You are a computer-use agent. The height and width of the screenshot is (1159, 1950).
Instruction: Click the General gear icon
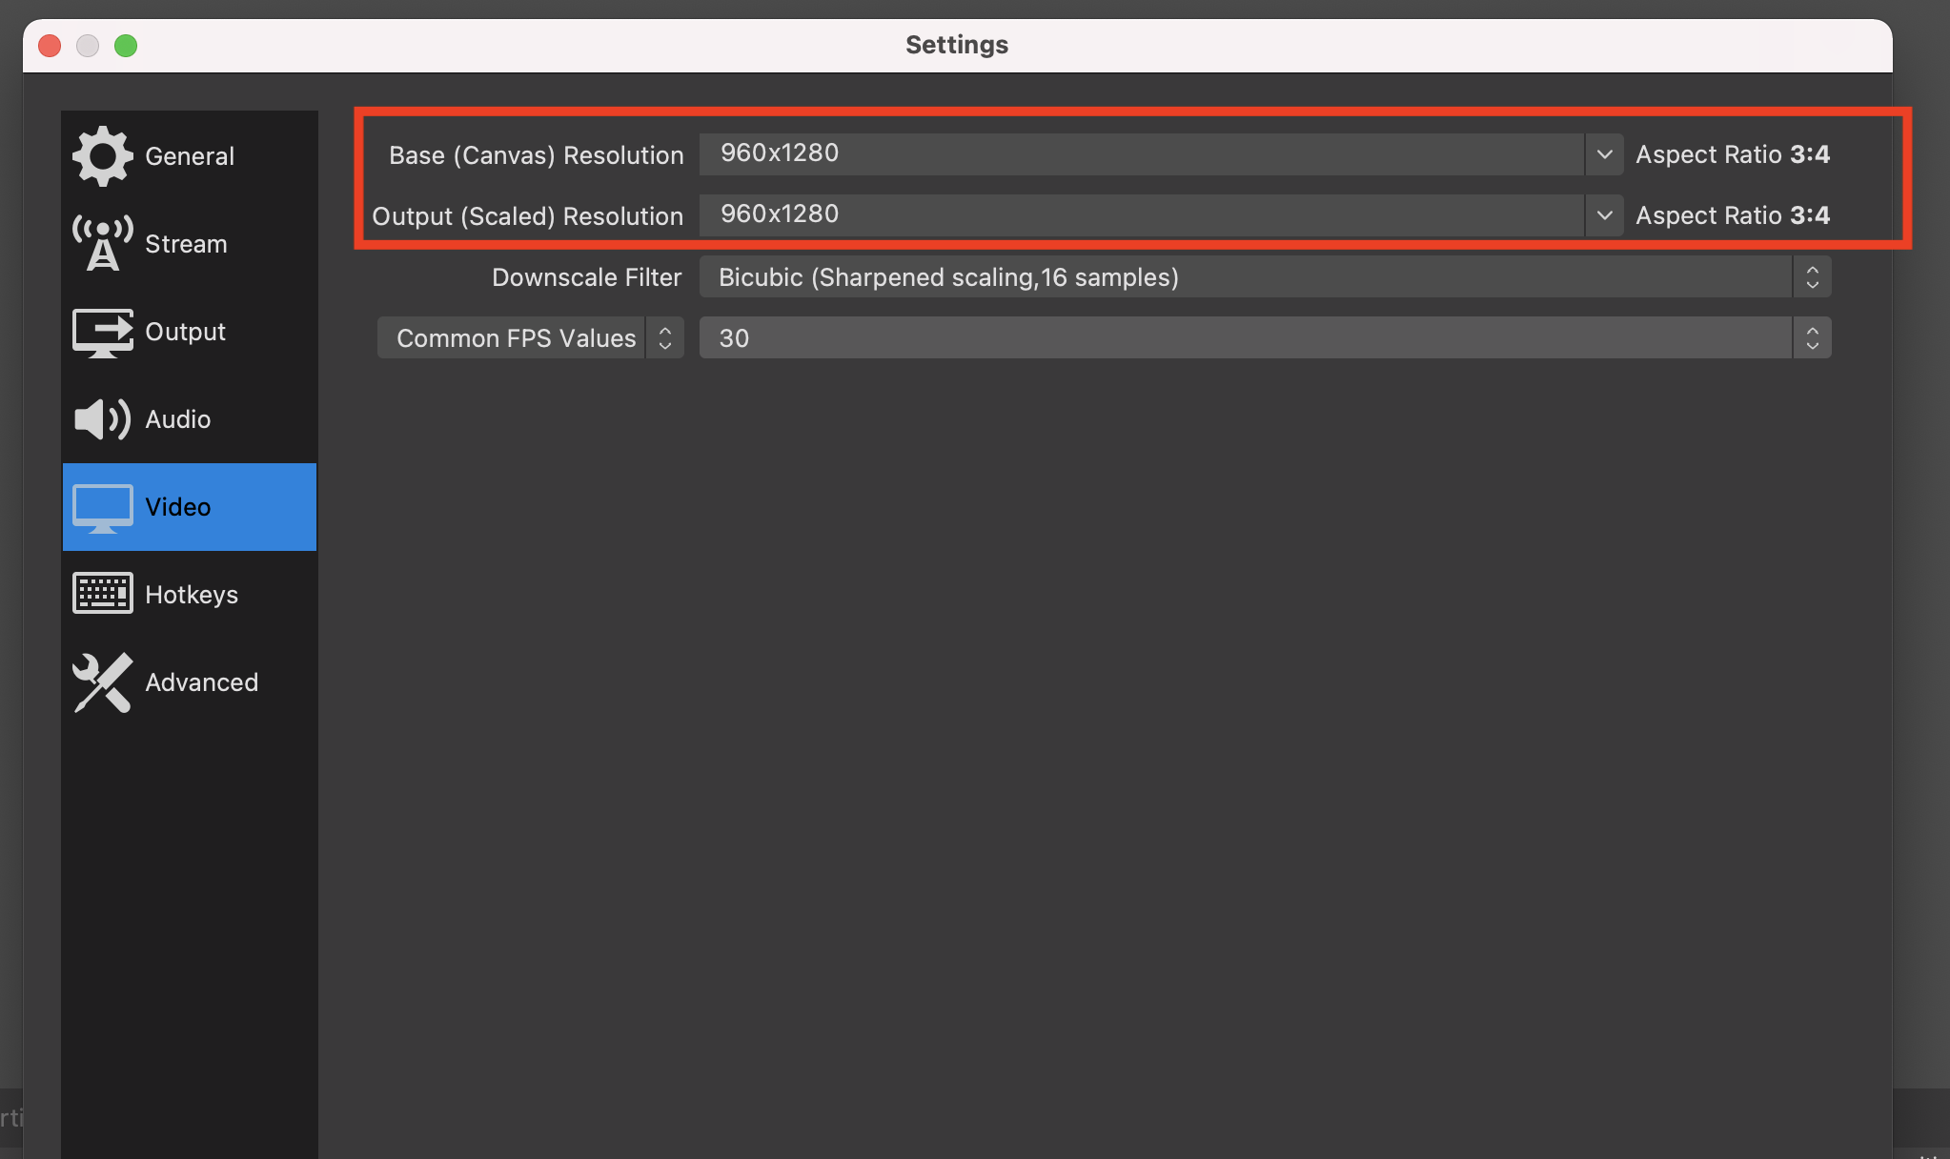pyautogui.click(x=102, y=155)
